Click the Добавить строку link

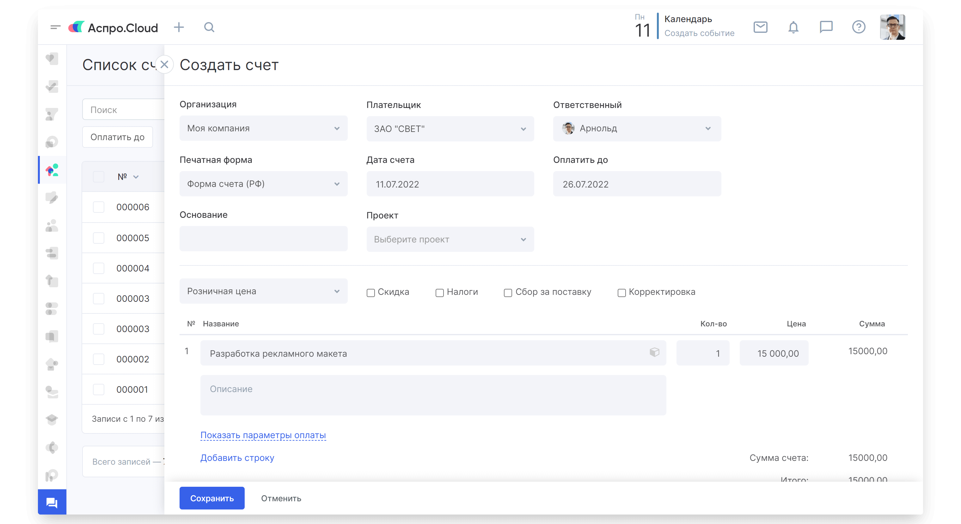click(237, 458)
